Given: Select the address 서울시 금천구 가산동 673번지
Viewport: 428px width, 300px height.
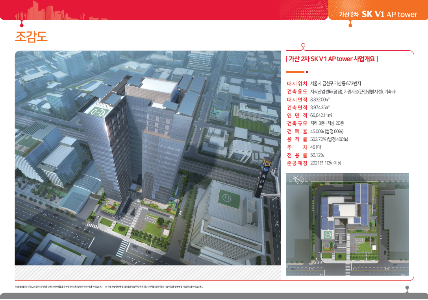Looking at the screenshot, I should (x=335, y=84).
